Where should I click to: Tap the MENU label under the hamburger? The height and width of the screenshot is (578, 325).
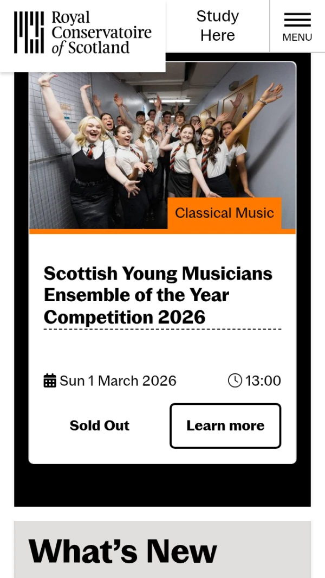(x=297, y=37)
